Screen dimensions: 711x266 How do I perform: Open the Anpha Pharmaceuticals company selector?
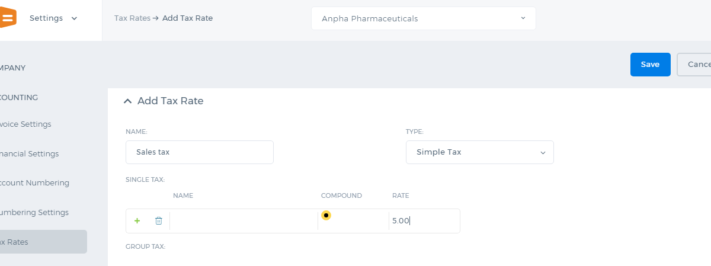(423, 18)
